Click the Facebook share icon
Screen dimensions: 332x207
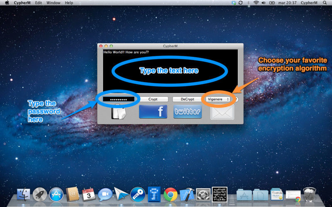153,111
